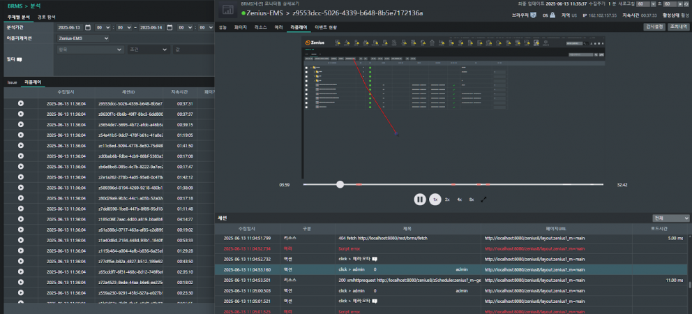
Task: Open start date calendar picker icon
Action: 88,27
